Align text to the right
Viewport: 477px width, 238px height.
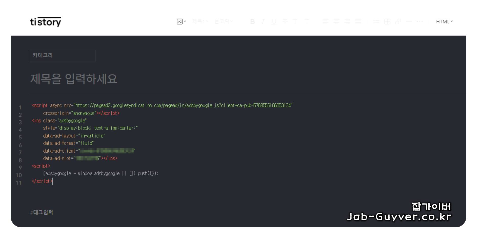pos(347,22)
